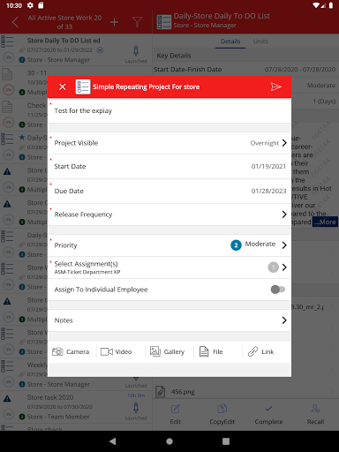The width and height of the screenshot is (339, 452).
Task: Switch to the Details tab
Action: (x=230, y=41)
